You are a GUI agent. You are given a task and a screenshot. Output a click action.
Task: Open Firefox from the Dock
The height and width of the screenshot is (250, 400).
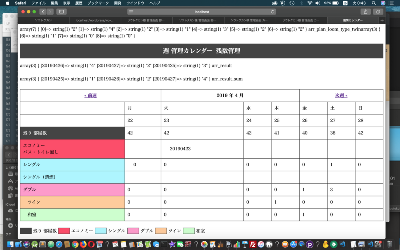[x=83, y=244]
